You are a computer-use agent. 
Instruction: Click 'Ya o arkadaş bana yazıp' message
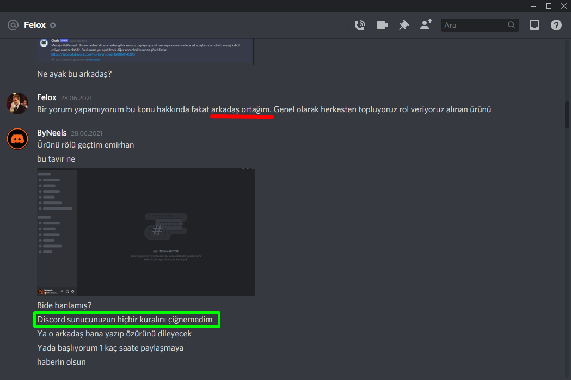pos(114,334)
